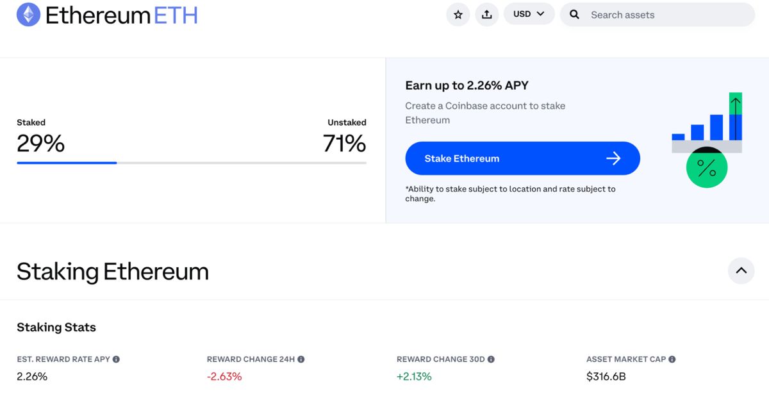Click info icon beside Est. Reward Rate APY
Screen dimensions: 769x398
[x=116, y=360]
